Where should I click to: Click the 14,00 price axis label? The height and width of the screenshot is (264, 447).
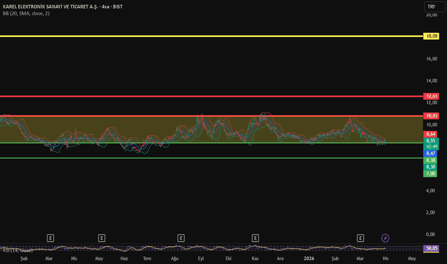432,81
